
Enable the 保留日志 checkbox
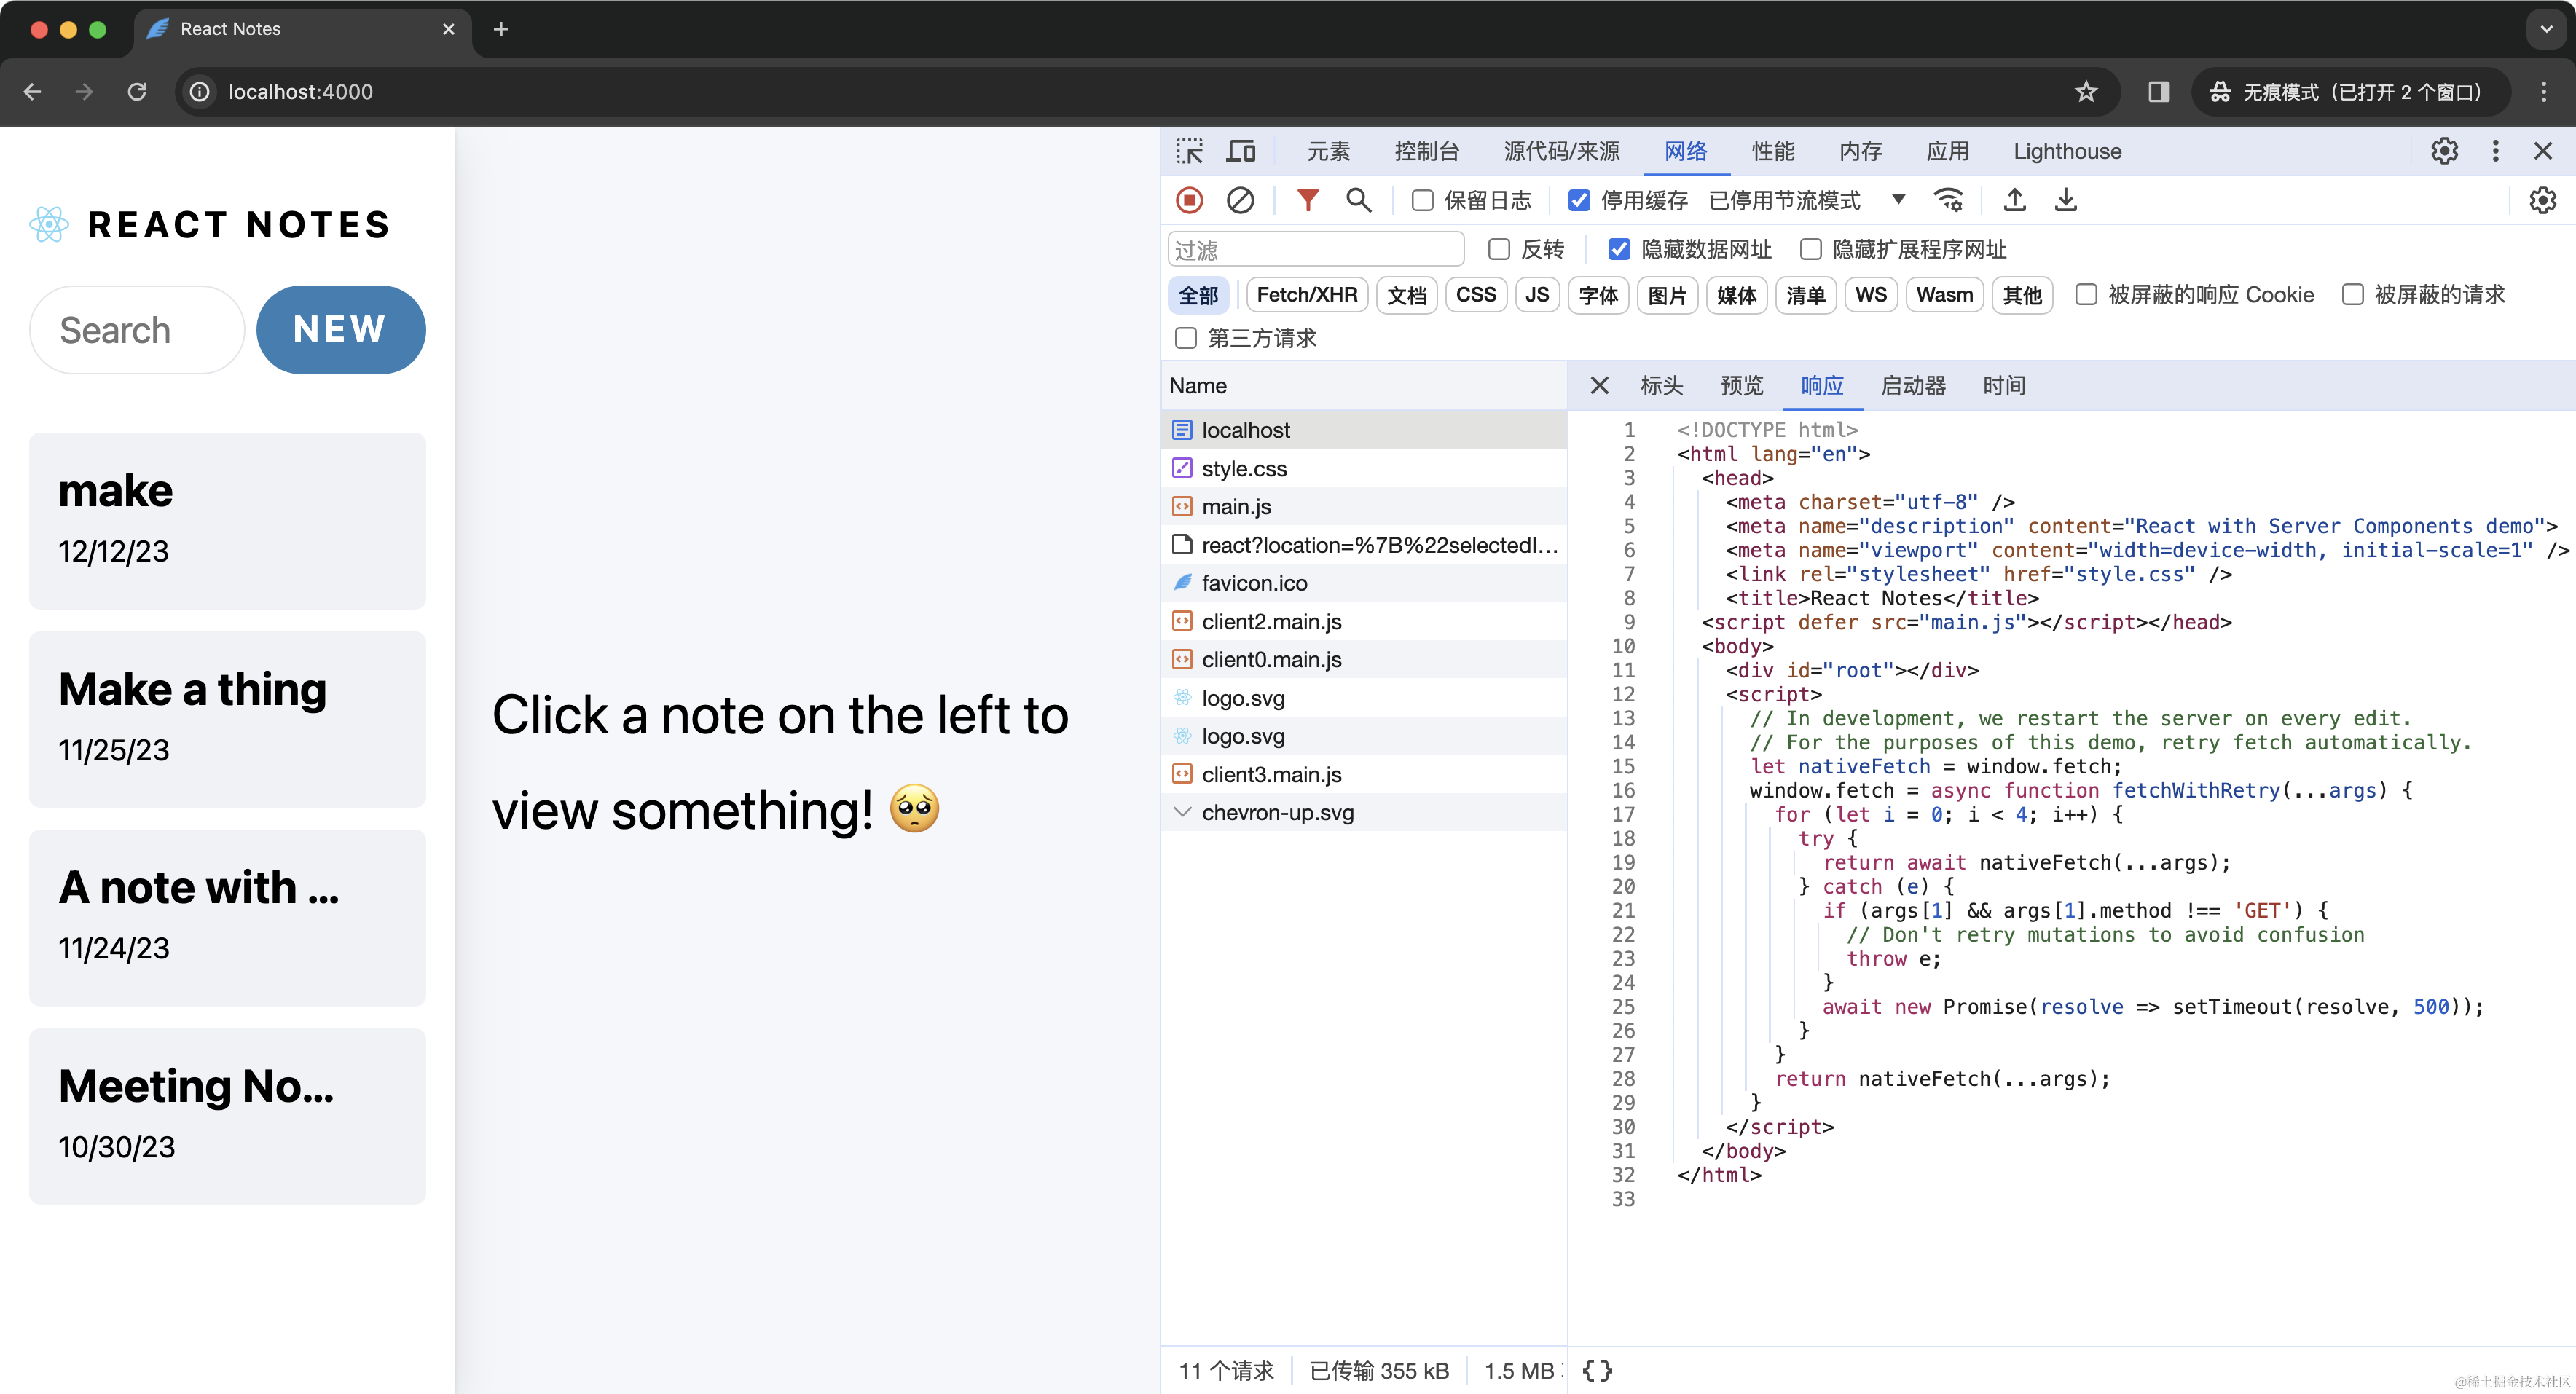(x=1422, y=200)
